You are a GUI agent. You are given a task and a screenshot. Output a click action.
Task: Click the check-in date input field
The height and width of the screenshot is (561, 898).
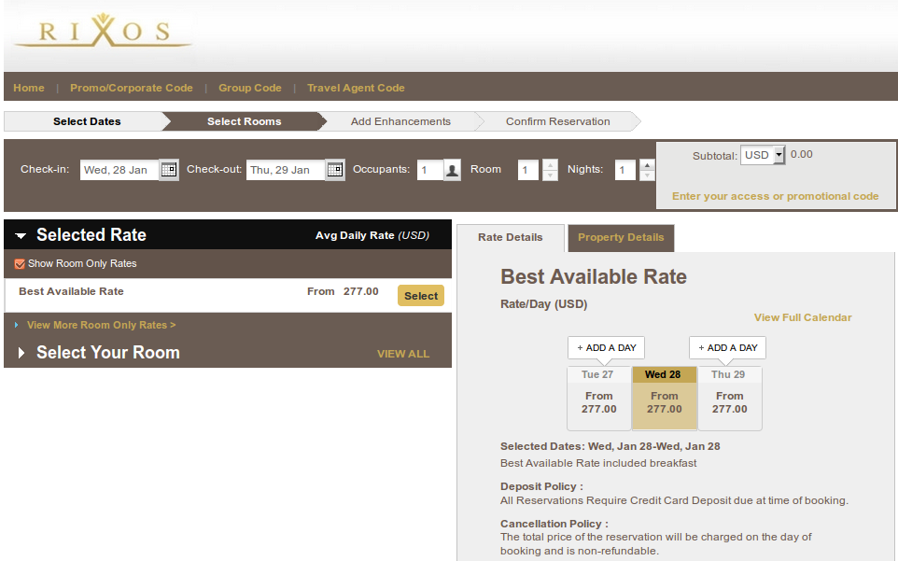click(x=119, y=170)
